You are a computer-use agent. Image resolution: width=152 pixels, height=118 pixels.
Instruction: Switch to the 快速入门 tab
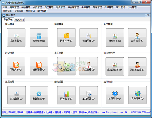(19, 20)
